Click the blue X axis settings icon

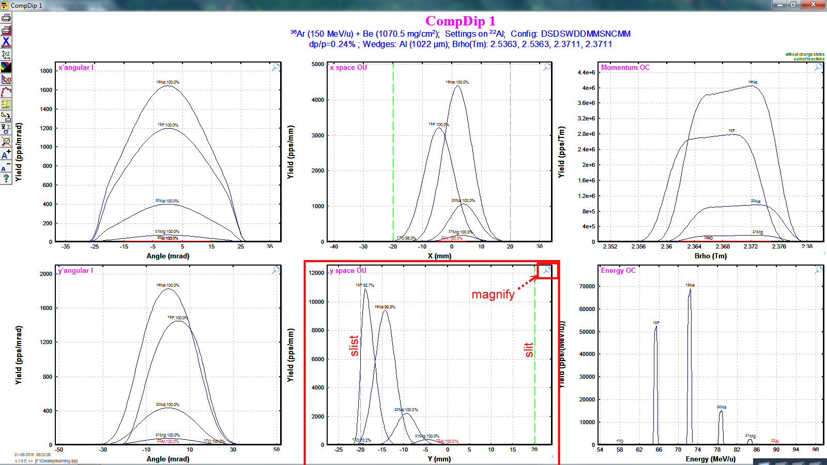click(6, 42)
